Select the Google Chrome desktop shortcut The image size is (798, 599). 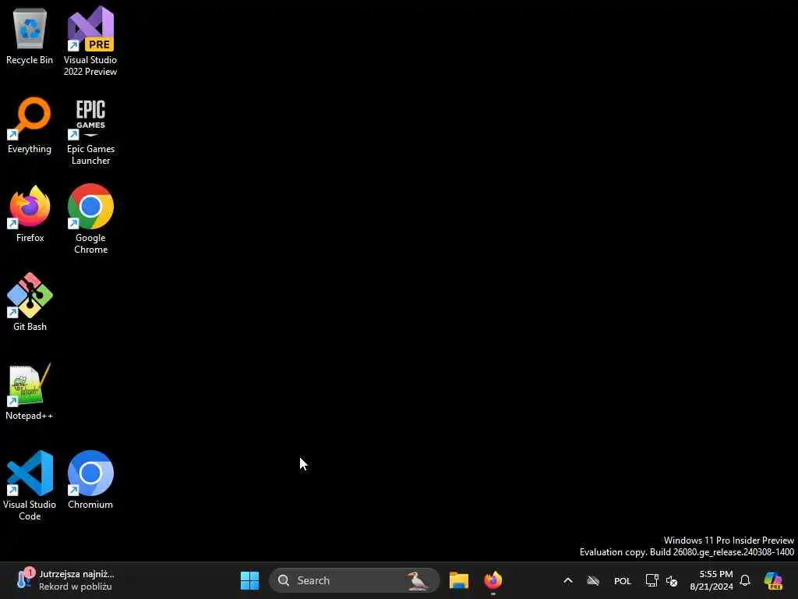coord(90,219)
